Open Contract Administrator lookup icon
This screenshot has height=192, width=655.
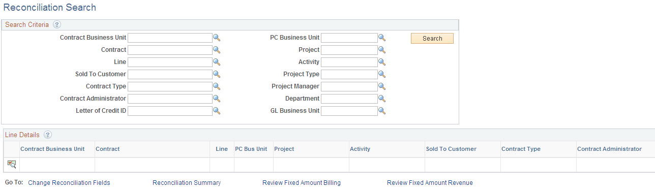pyautogui.click(x=216, y=99)
